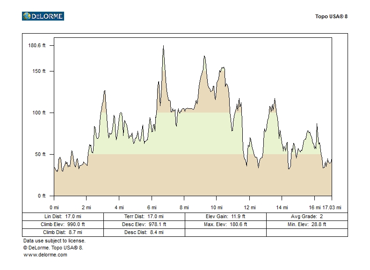This screenshot has width=370, height=270.
Task: Click the Elev Gain 11.9 ft cell
Action: [225, 217]
